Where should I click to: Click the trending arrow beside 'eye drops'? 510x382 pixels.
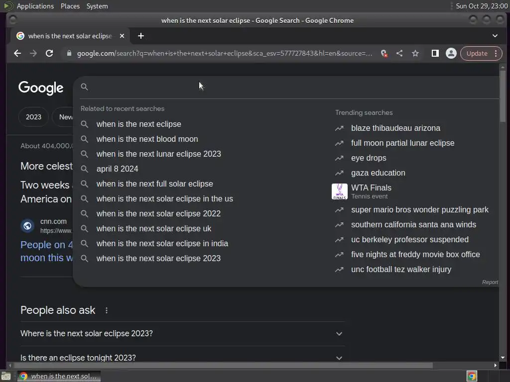point(339,158)
